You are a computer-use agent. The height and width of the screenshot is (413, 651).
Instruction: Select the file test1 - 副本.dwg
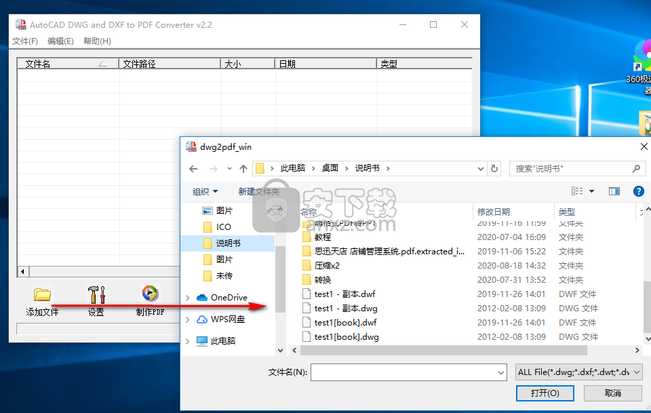[x=346, y=309]
